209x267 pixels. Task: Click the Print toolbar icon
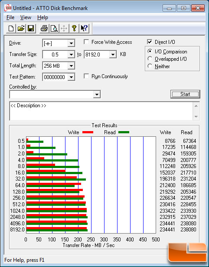[x=44, y=28]
